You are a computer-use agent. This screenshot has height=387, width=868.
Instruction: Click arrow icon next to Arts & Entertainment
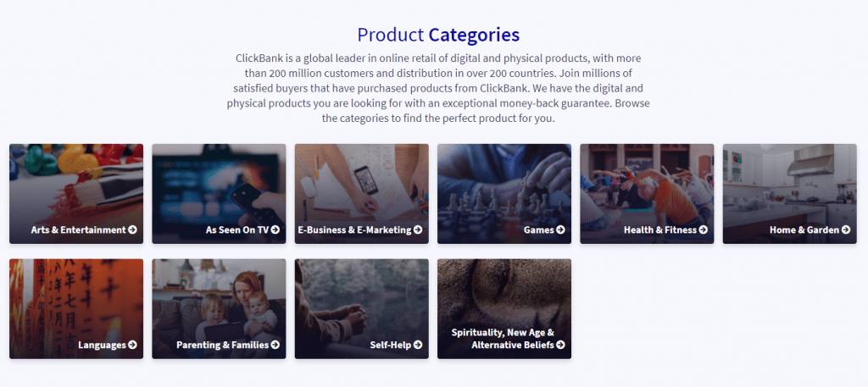133,230
